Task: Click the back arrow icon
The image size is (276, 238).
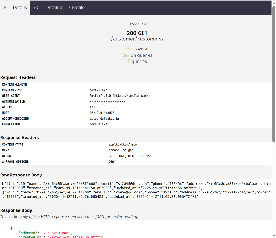Action: tap(5, 8)
